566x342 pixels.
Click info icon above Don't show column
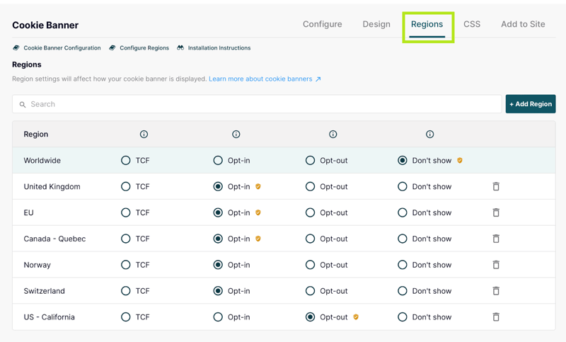click(x=429, y=135)
